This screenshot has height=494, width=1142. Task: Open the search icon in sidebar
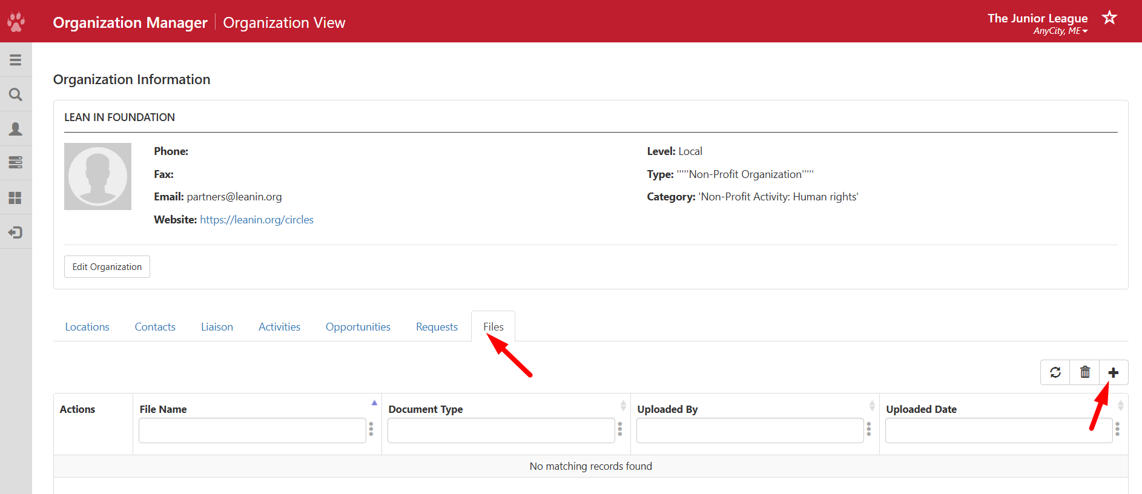[16, 94]
